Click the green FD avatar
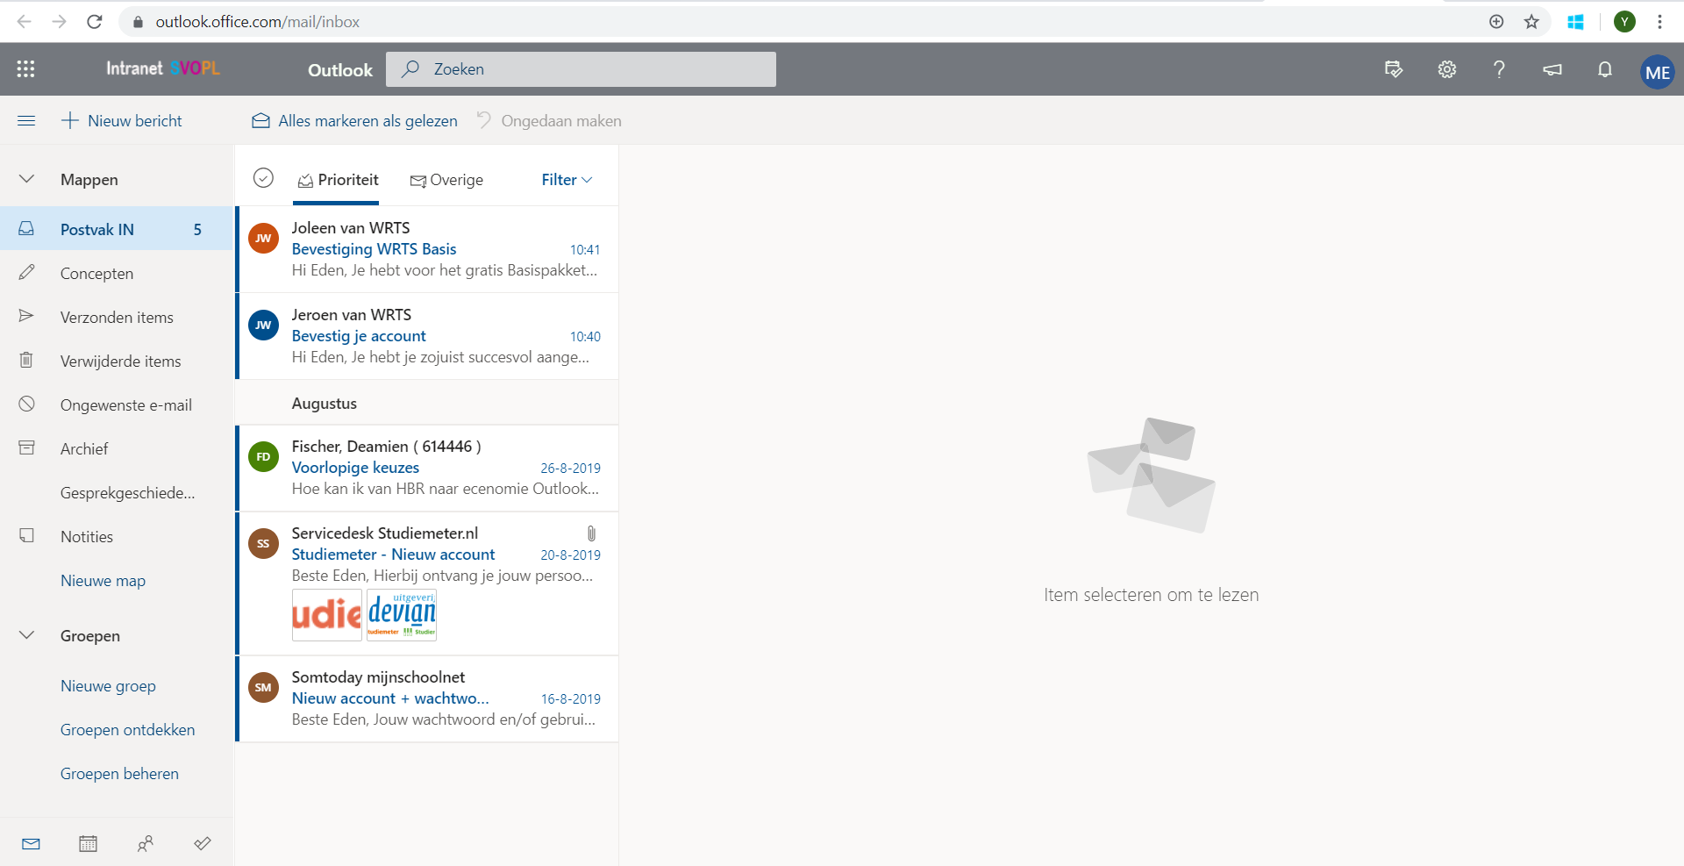Viewport: 1684px width, 866px height. (x=263, y=456)
